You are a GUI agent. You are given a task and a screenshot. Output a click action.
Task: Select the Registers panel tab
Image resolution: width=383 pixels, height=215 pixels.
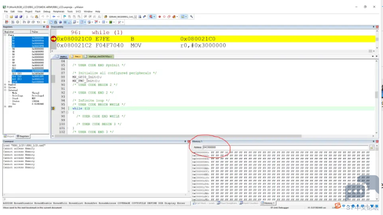[x=23, y=136]
